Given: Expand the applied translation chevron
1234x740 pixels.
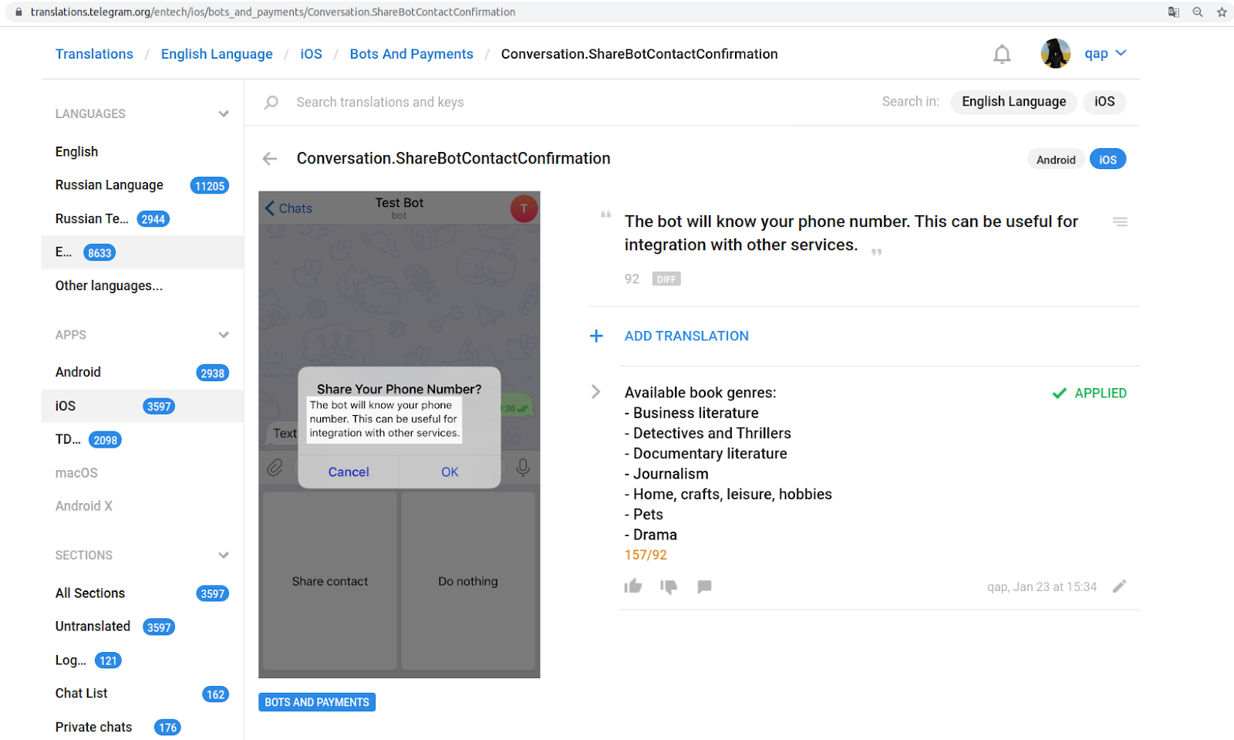Looking at the screenshot, I should coord(595,392).
